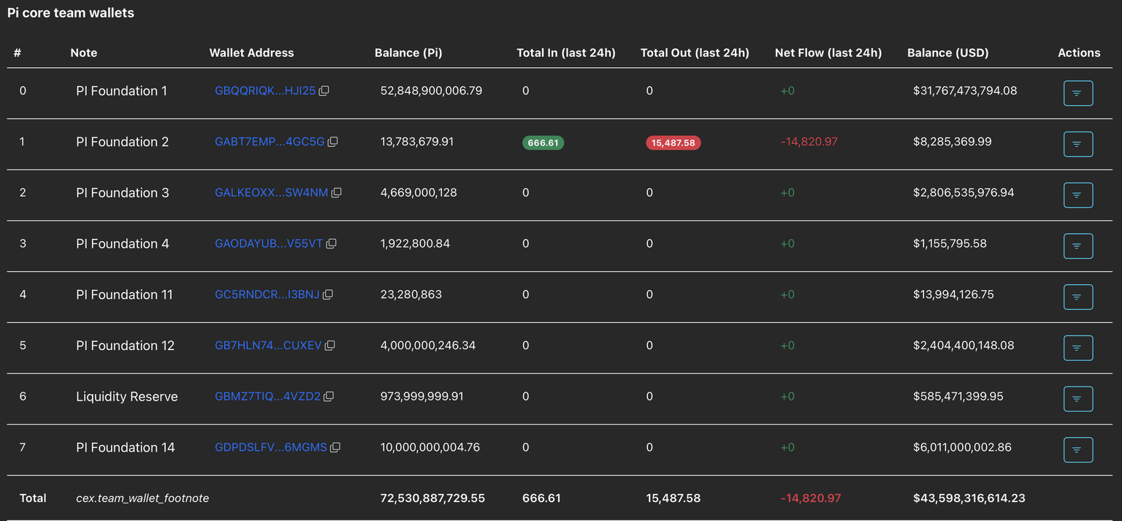Viewport: 1122px width, 521px height.
Task: Copy the PI Foundation 3 address icon
Action: pos(337,193)
